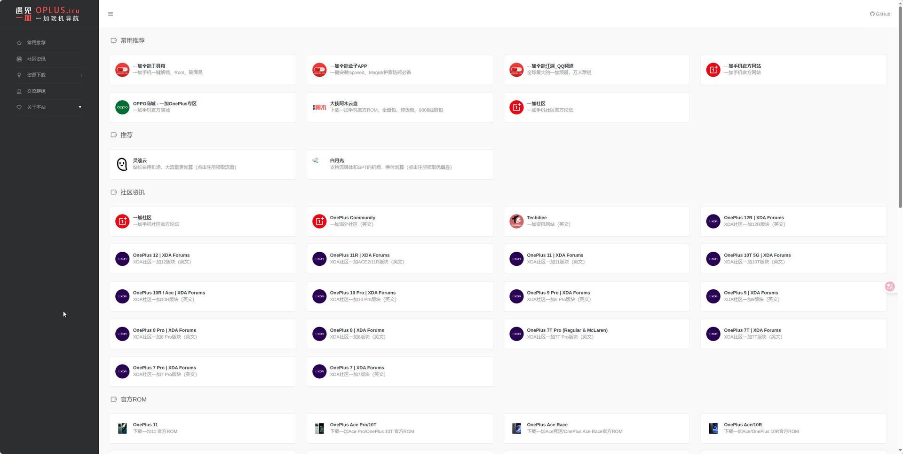Select 社区资讯 sidebar menu item
Image resolution: width=903 pixels, height=454 pixels.
point(36,59)
